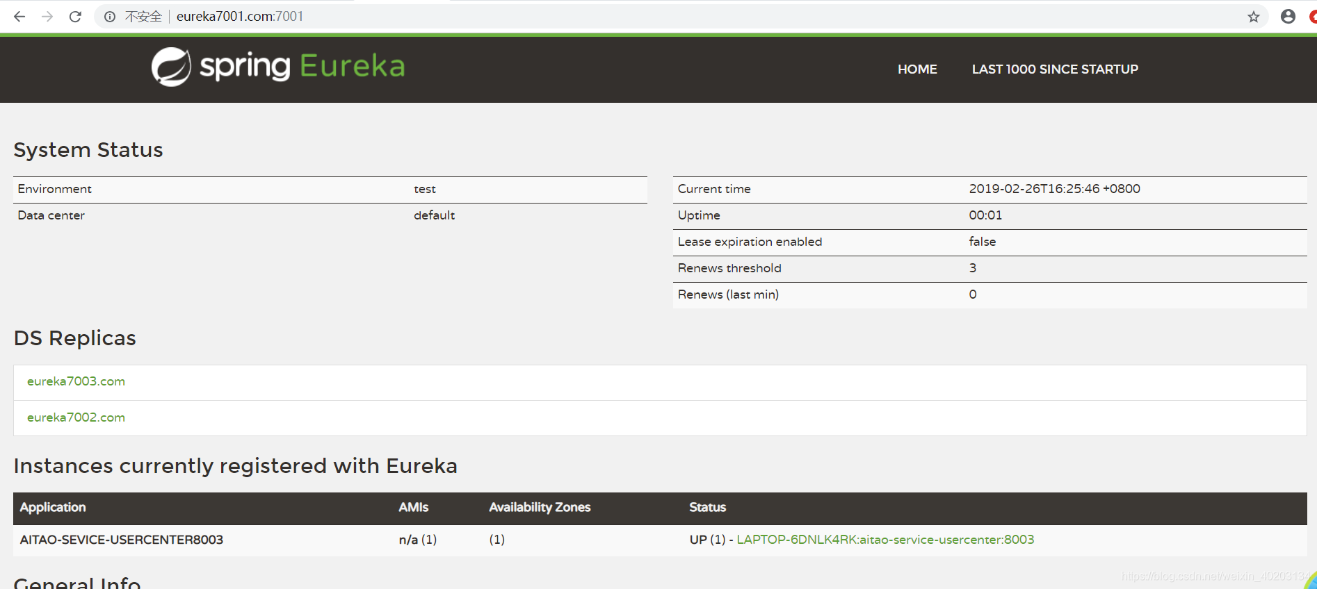Click the Data center label

pyautogui.click(x=51, y=215)
